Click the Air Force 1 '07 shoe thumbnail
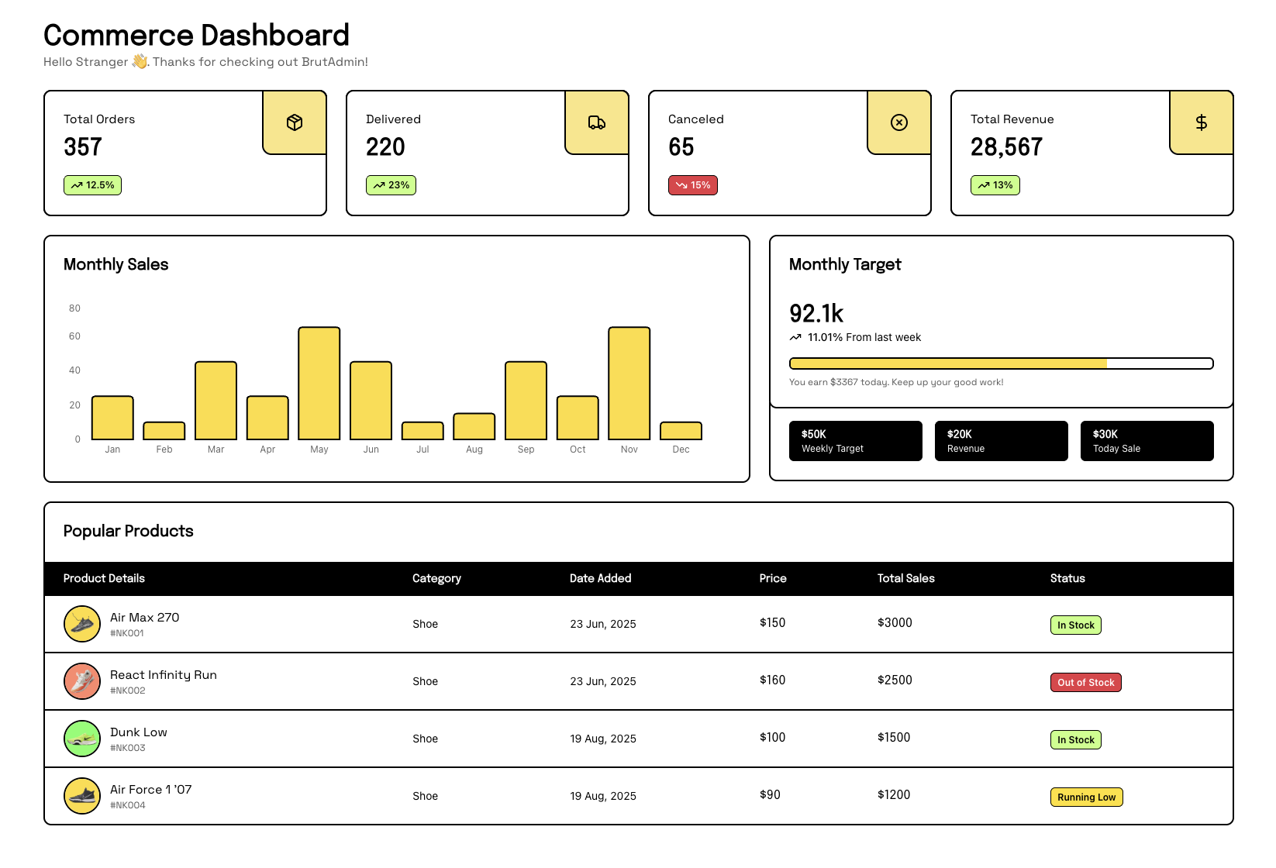 [82, 796]
